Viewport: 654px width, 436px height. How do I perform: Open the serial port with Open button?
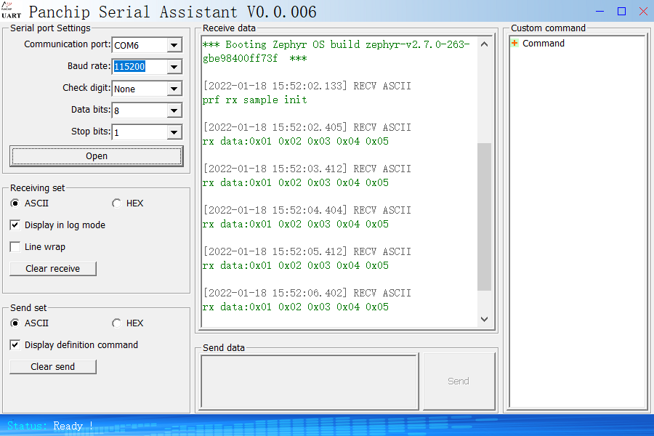point(97,156)
